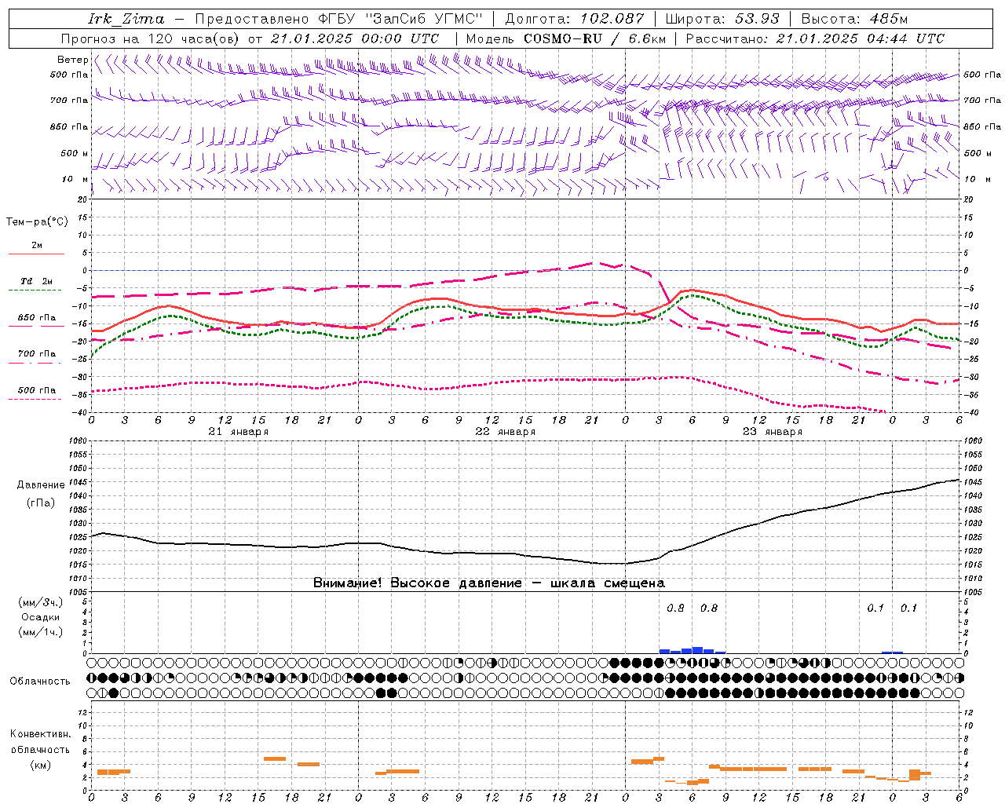Image resolution: width=1005 pixels, height=804 pixels.
Task: Click the Рассчитано: 21.01.2025 04:44 UTC timestamp
Action: click(816, 38)
